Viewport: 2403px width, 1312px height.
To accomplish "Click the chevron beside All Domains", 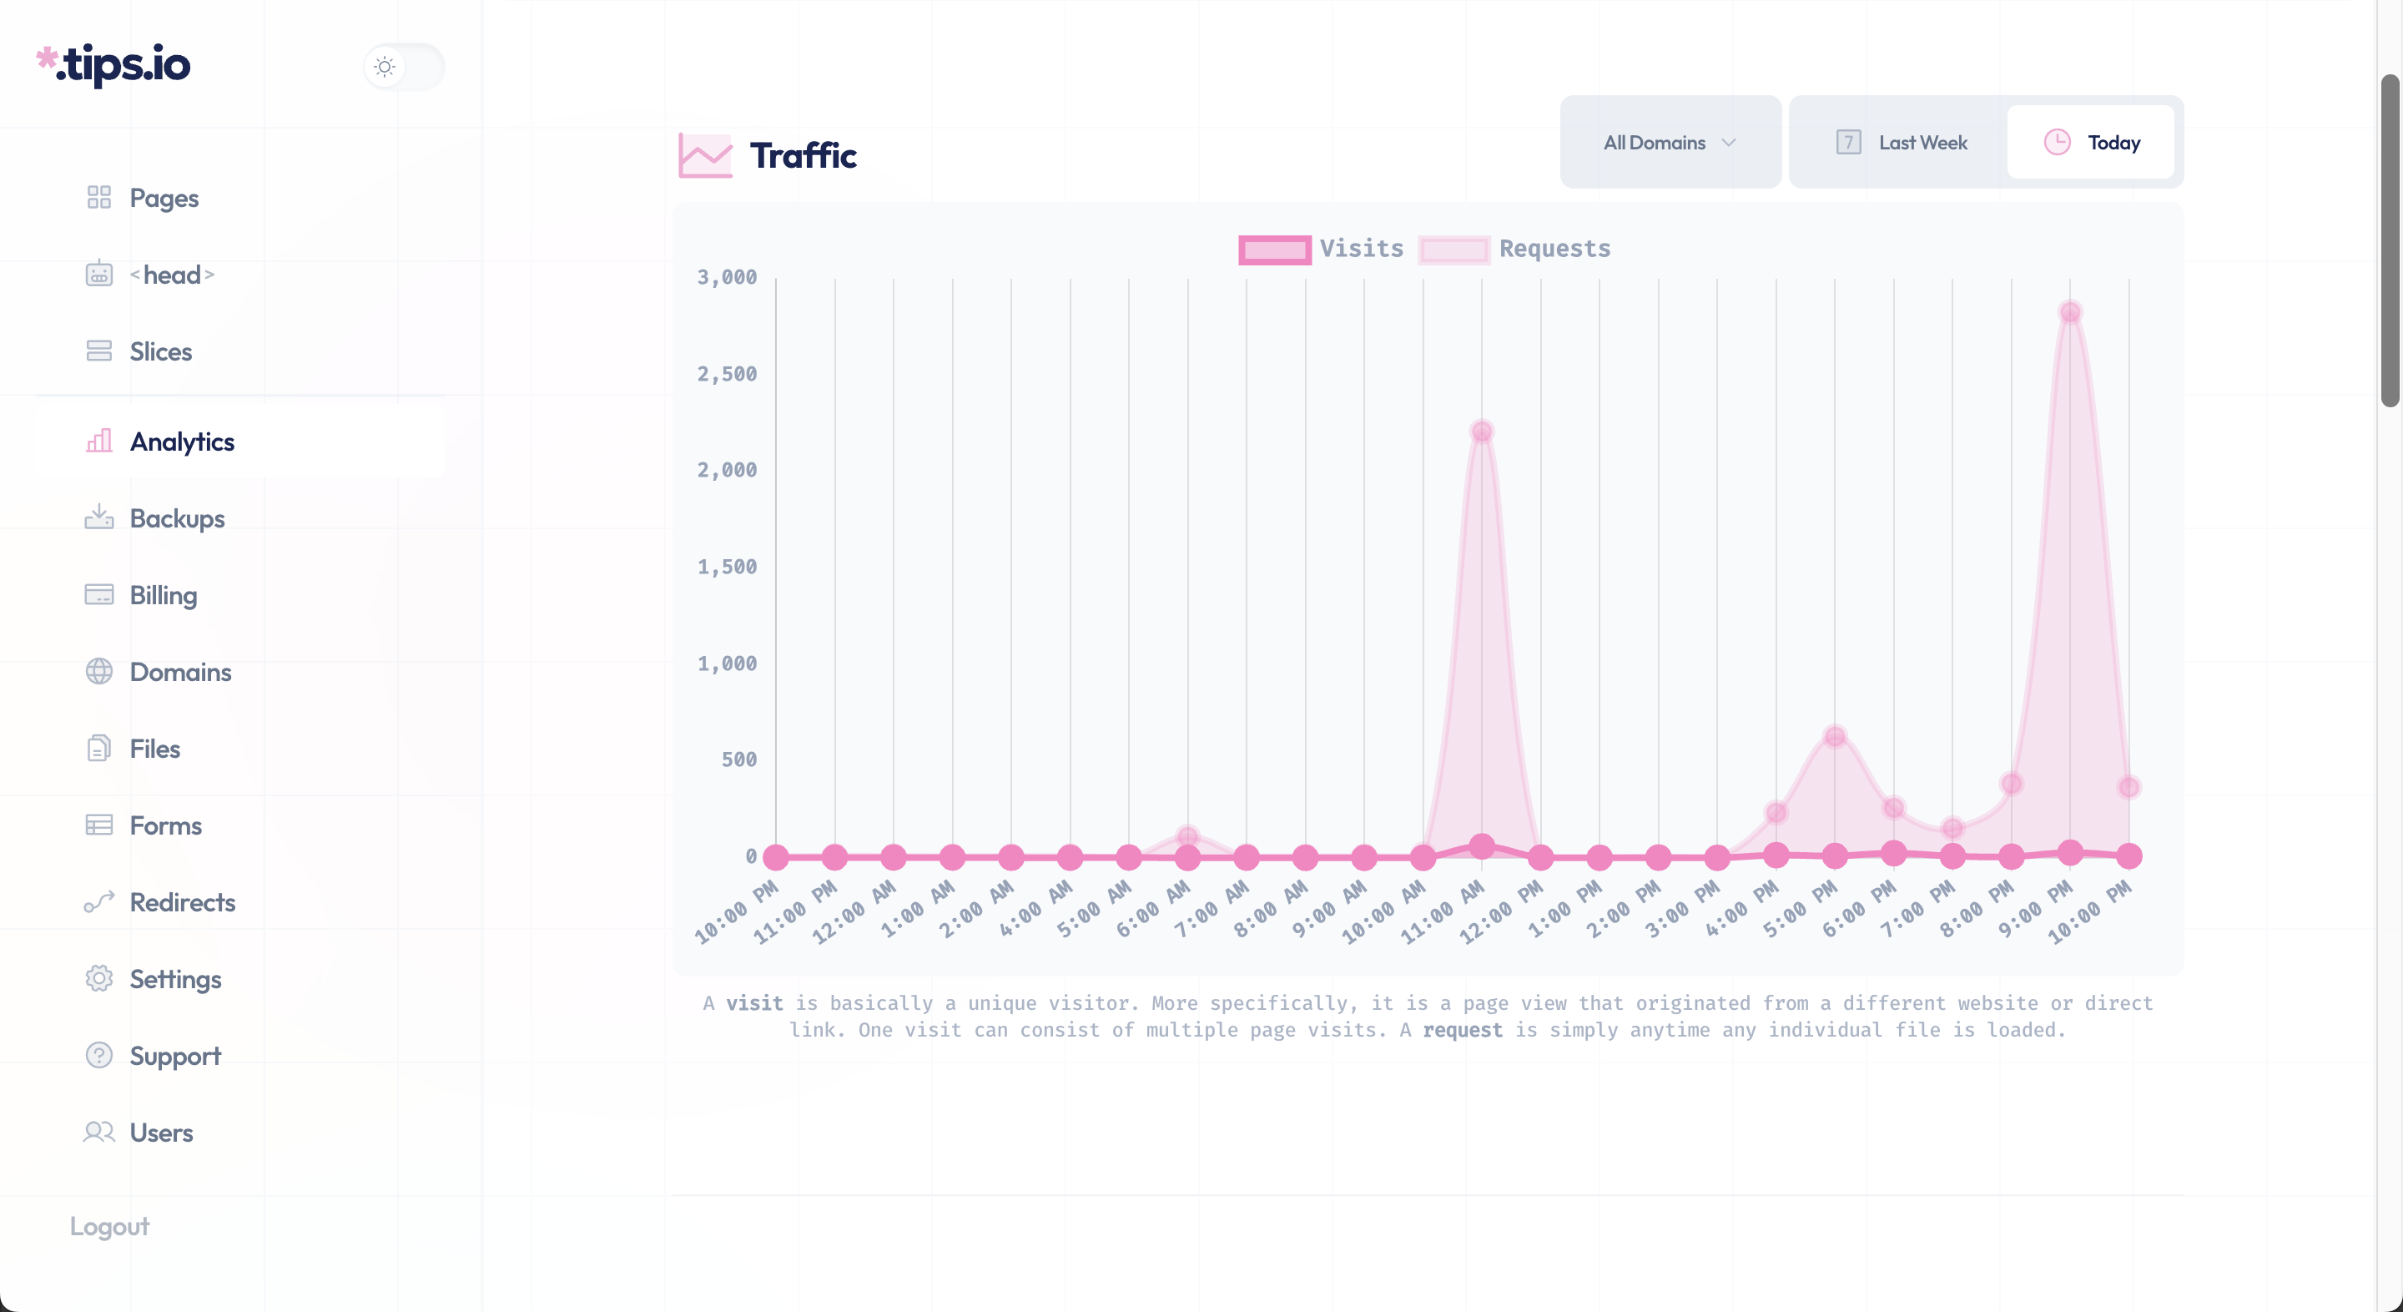I will [1728, 143].
